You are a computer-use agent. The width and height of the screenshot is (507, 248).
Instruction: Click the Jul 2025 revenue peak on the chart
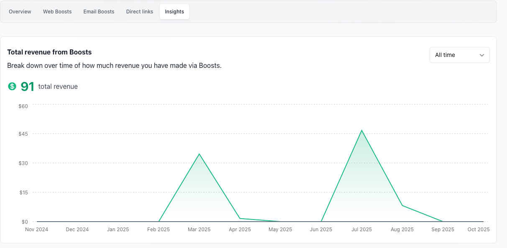coord(361,130)
